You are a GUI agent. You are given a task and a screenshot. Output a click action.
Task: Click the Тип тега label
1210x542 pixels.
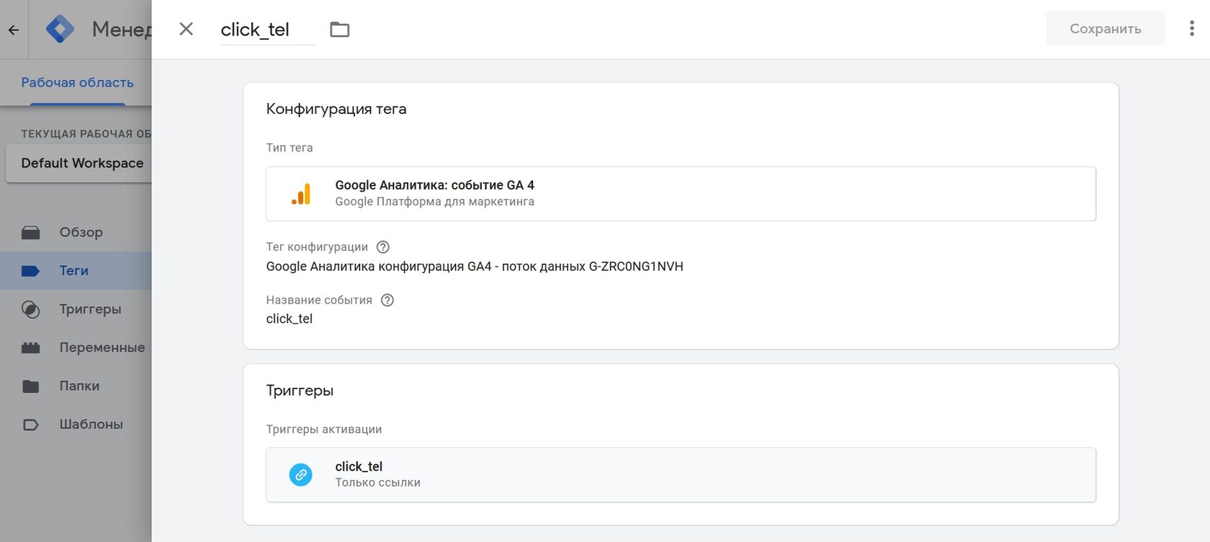pyautogui.click(x=290, y=148)
